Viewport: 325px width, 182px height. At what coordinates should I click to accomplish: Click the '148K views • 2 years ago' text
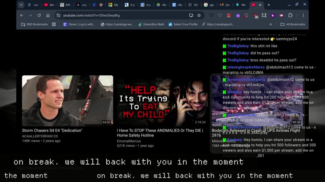coord(41,141)
